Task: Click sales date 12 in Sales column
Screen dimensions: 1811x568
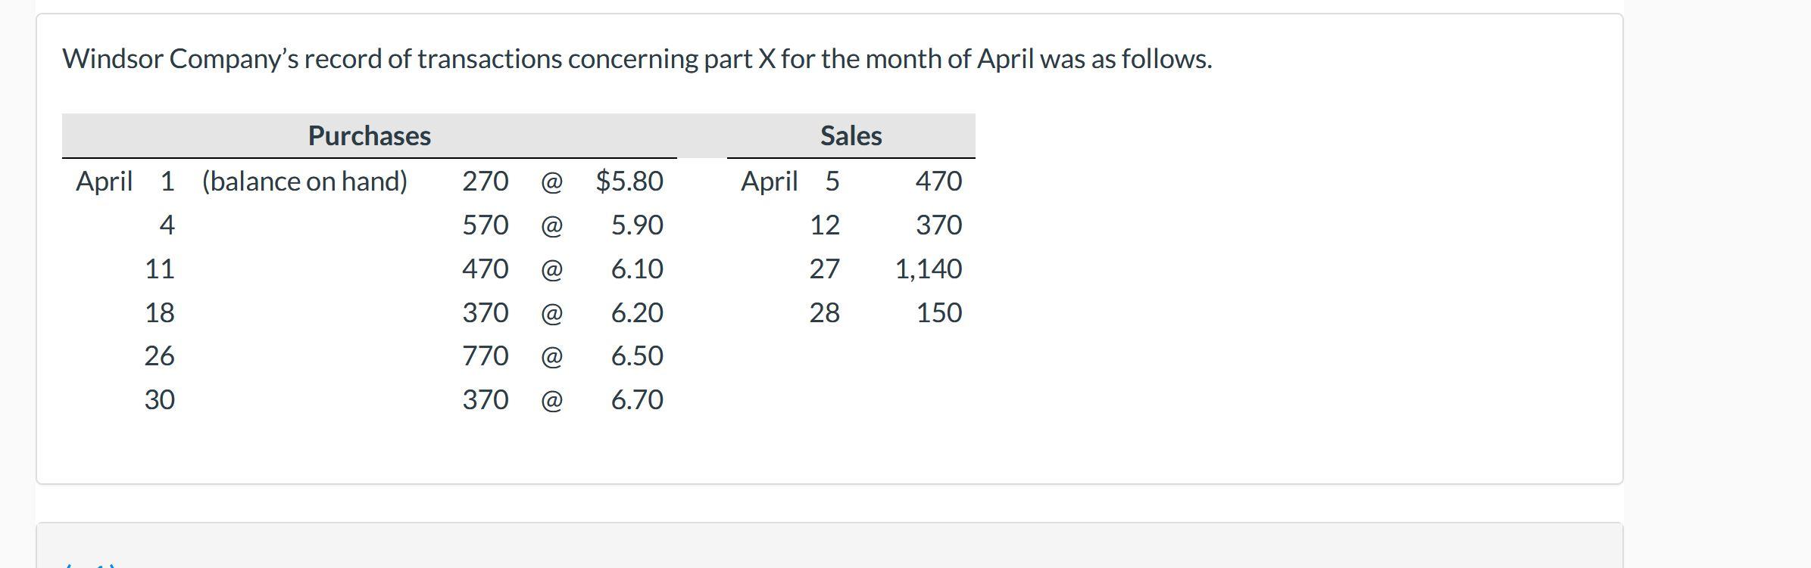Action: tap(824, 225)
